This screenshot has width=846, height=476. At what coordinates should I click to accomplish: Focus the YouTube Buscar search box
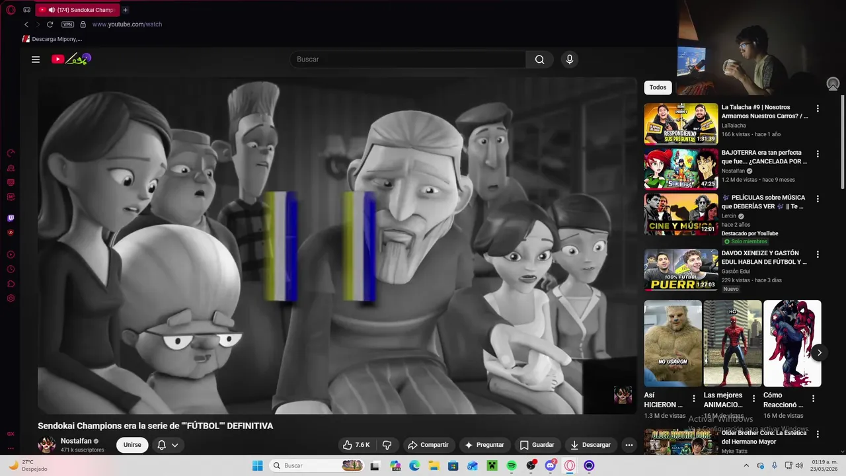tap(408, 59)
